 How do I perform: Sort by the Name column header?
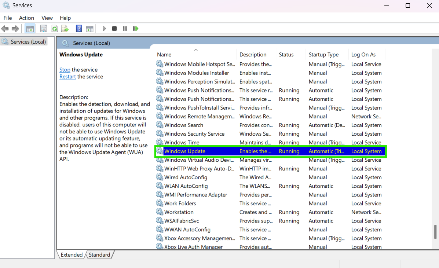coord(196,55)
